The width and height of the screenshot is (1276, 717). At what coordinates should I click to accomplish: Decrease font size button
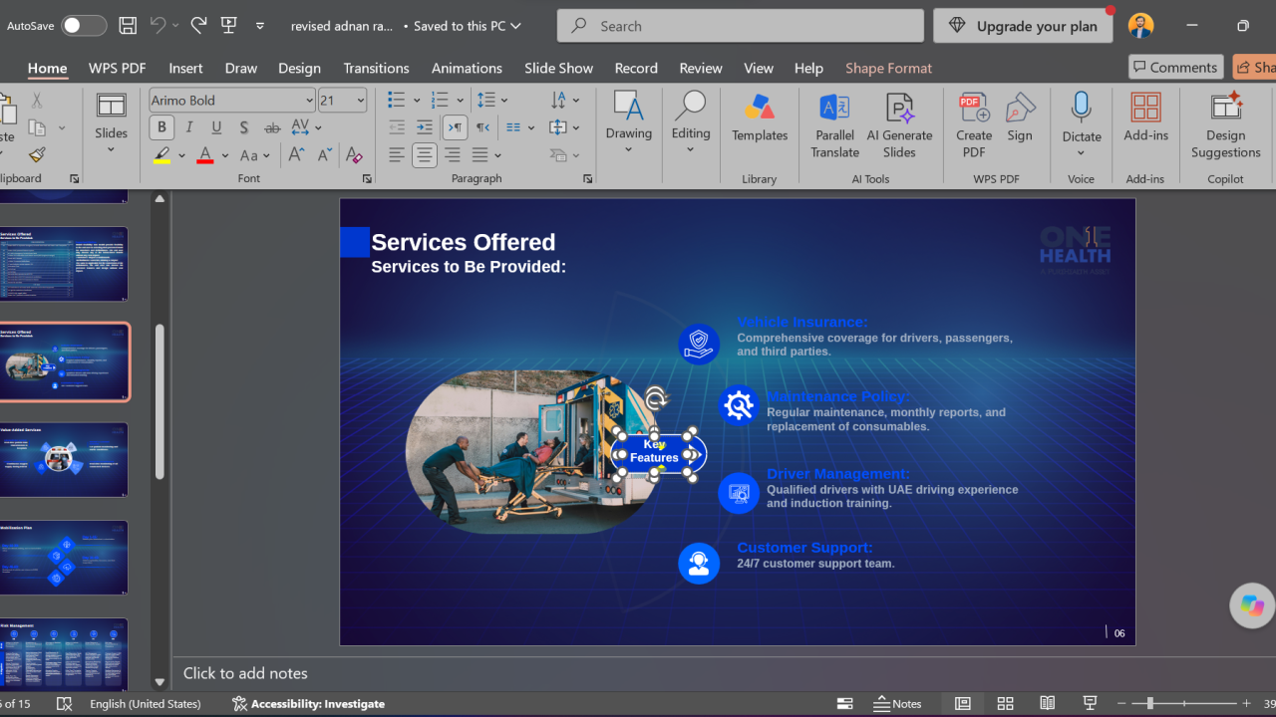[x=325, y=155]
